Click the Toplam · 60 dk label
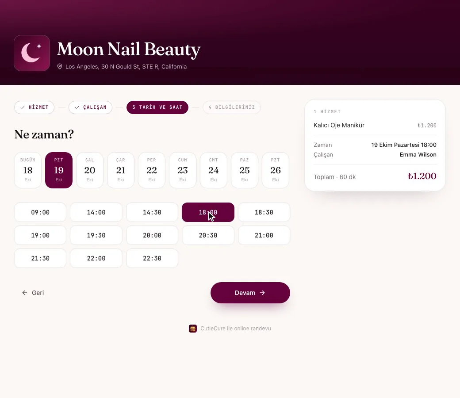 (334, 177)
